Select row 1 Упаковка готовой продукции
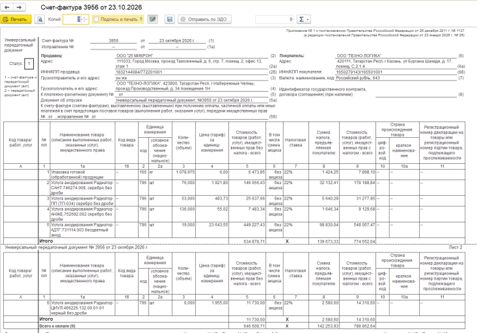 83,174
